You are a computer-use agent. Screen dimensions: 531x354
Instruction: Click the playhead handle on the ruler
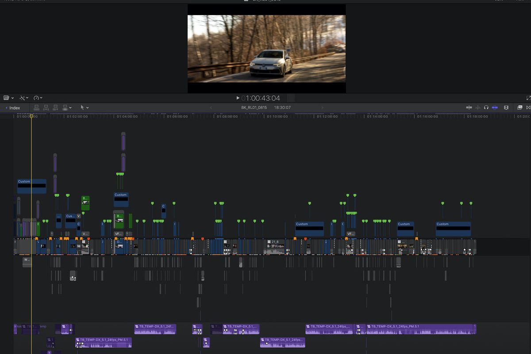31,116
